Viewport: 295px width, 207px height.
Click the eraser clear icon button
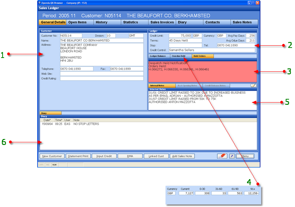click(222, 156)
